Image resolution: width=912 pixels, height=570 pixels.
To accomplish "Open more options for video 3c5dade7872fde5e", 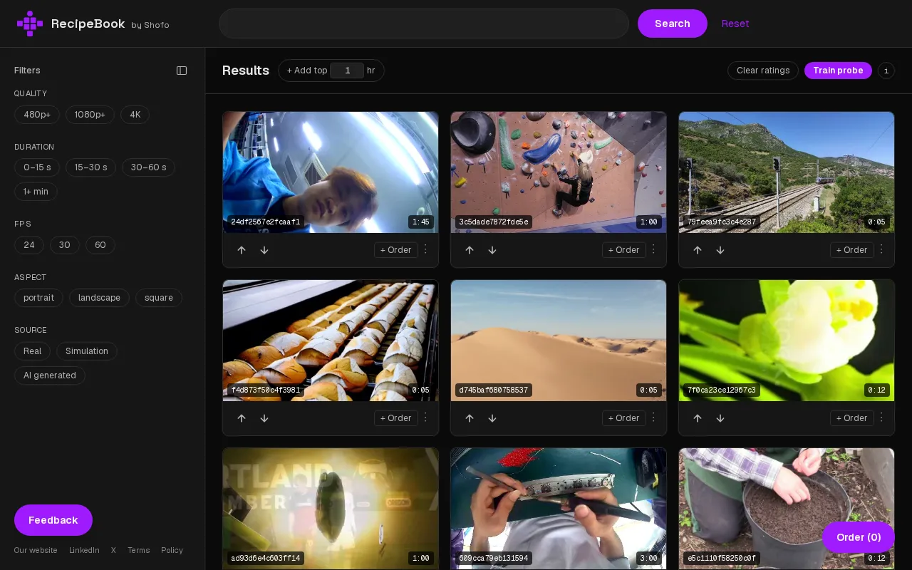I will coord(653,249).
